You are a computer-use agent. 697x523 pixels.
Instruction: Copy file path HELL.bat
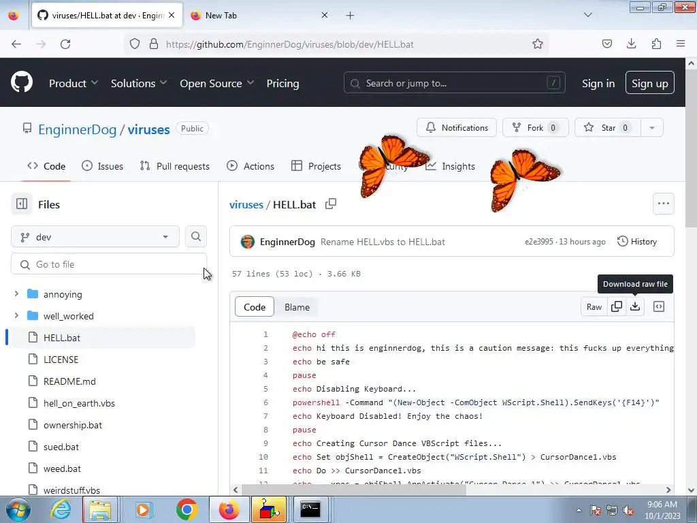[331, 204]
